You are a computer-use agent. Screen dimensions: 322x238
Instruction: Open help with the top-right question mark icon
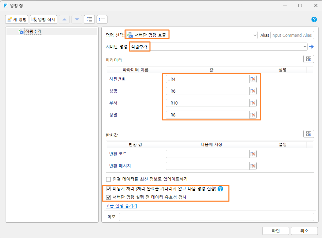tap(314, 19)
